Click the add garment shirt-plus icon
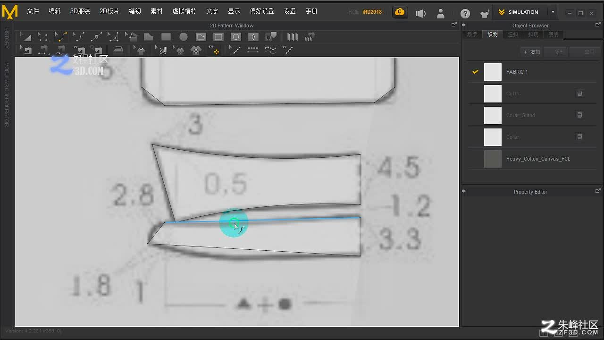This screenshot has height=340, width=604. pyautogui.click(x=485, y=13)
